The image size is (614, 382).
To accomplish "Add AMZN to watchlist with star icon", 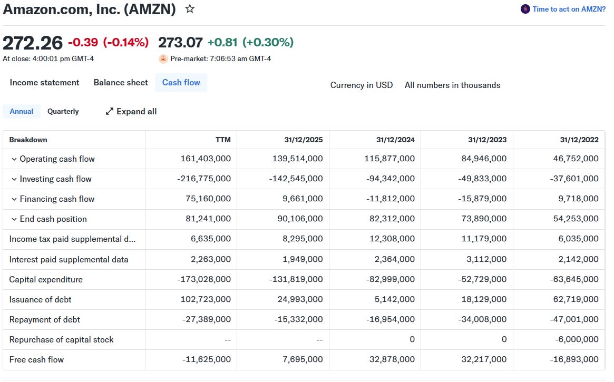I will [190, 8].
